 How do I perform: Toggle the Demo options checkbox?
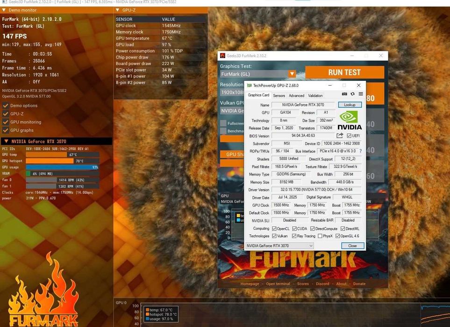tap(5, 105)
